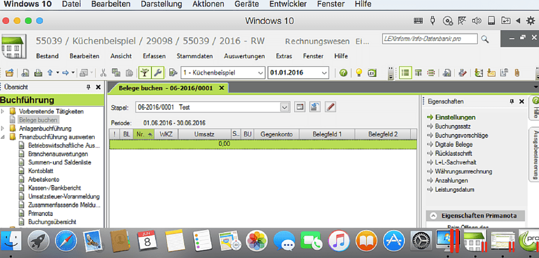Open Umsatzsteuer-Voranmeldung in the tree
The image size is (539, 258).
[64, 196]
